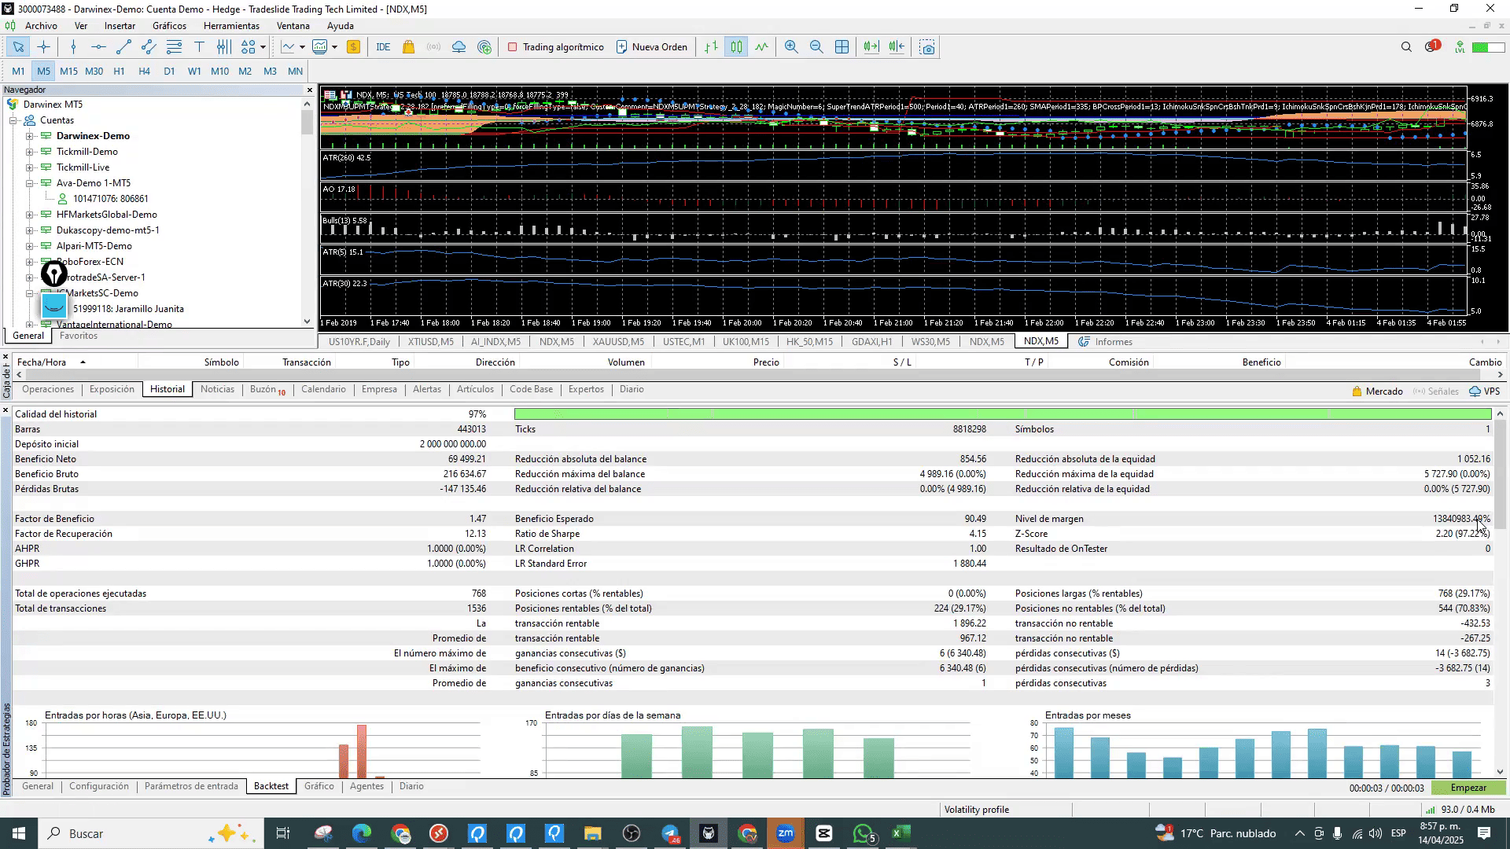Screen dimensions: 1510x849
Task: Switch chart to candlestick mode
Action: [x=736, y=47]
